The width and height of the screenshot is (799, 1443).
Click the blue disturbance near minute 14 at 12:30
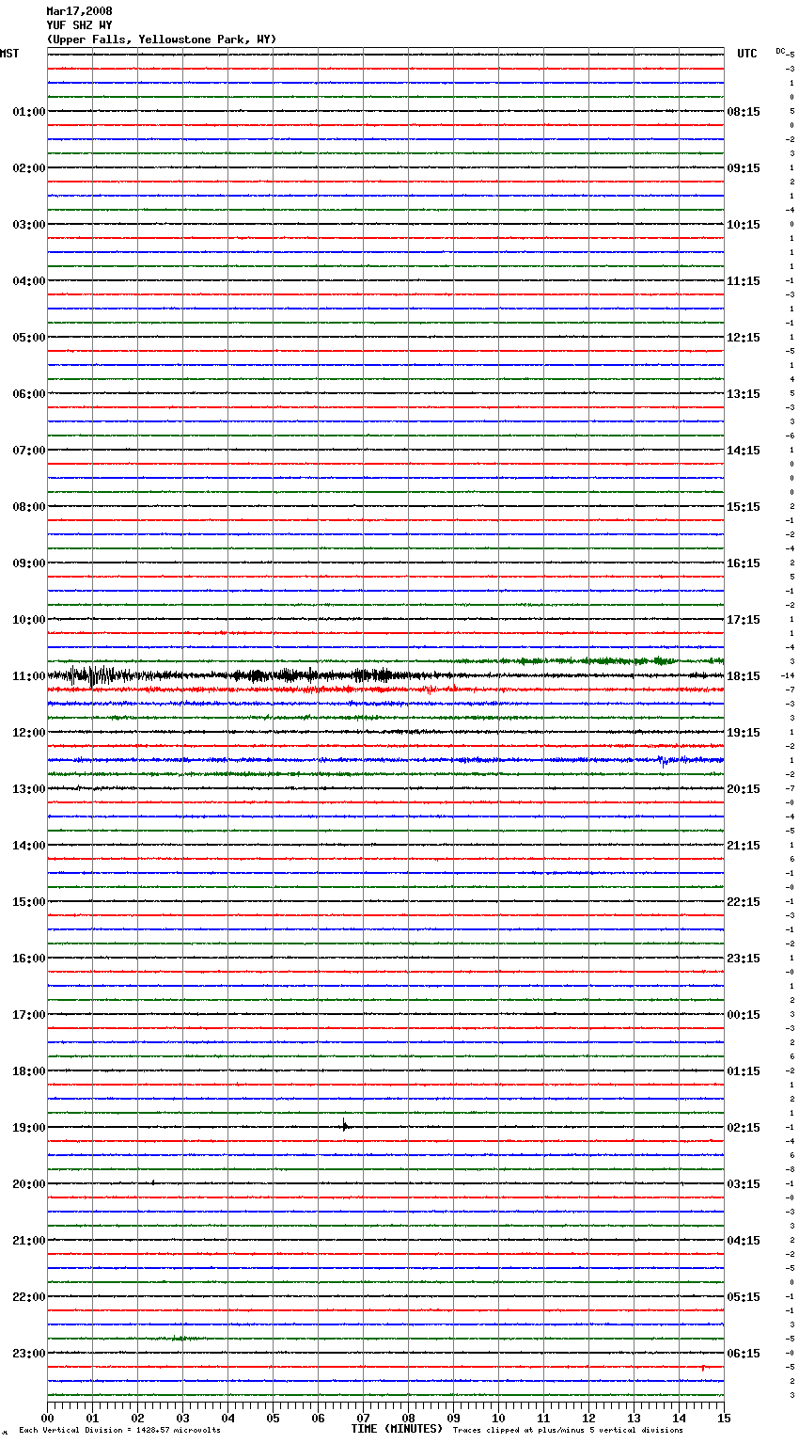pyautogui.click(x=666, y=760)
